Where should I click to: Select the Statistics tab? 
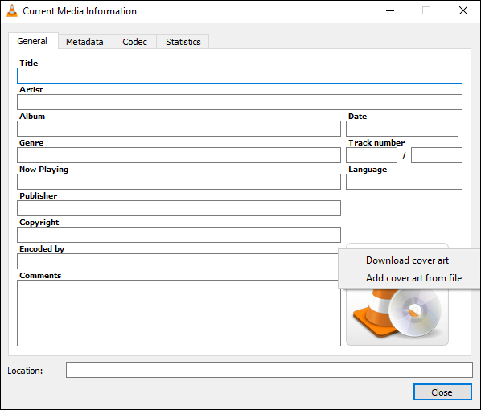click(x=183, y=42)
